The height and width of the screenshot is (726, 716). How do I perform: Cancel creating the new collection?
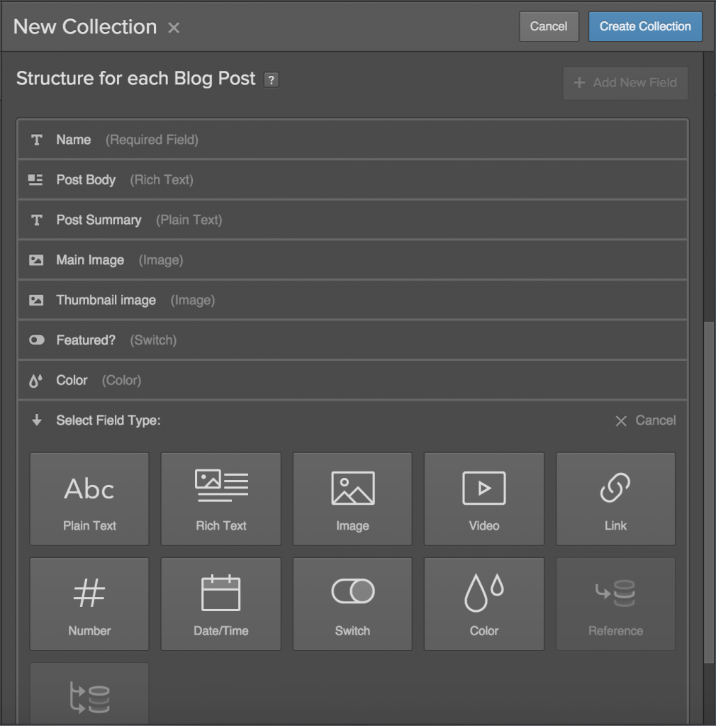(549, 26)
